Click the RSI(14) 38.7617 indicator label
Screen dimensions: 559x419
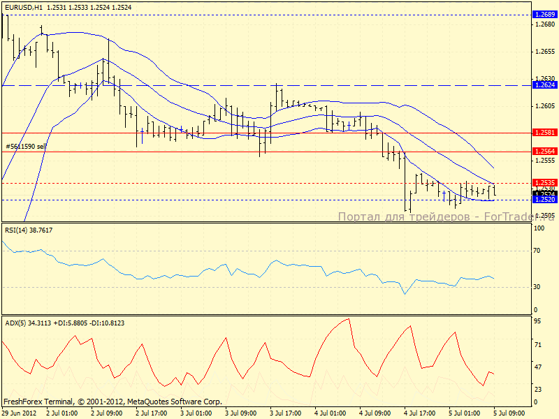29,230
